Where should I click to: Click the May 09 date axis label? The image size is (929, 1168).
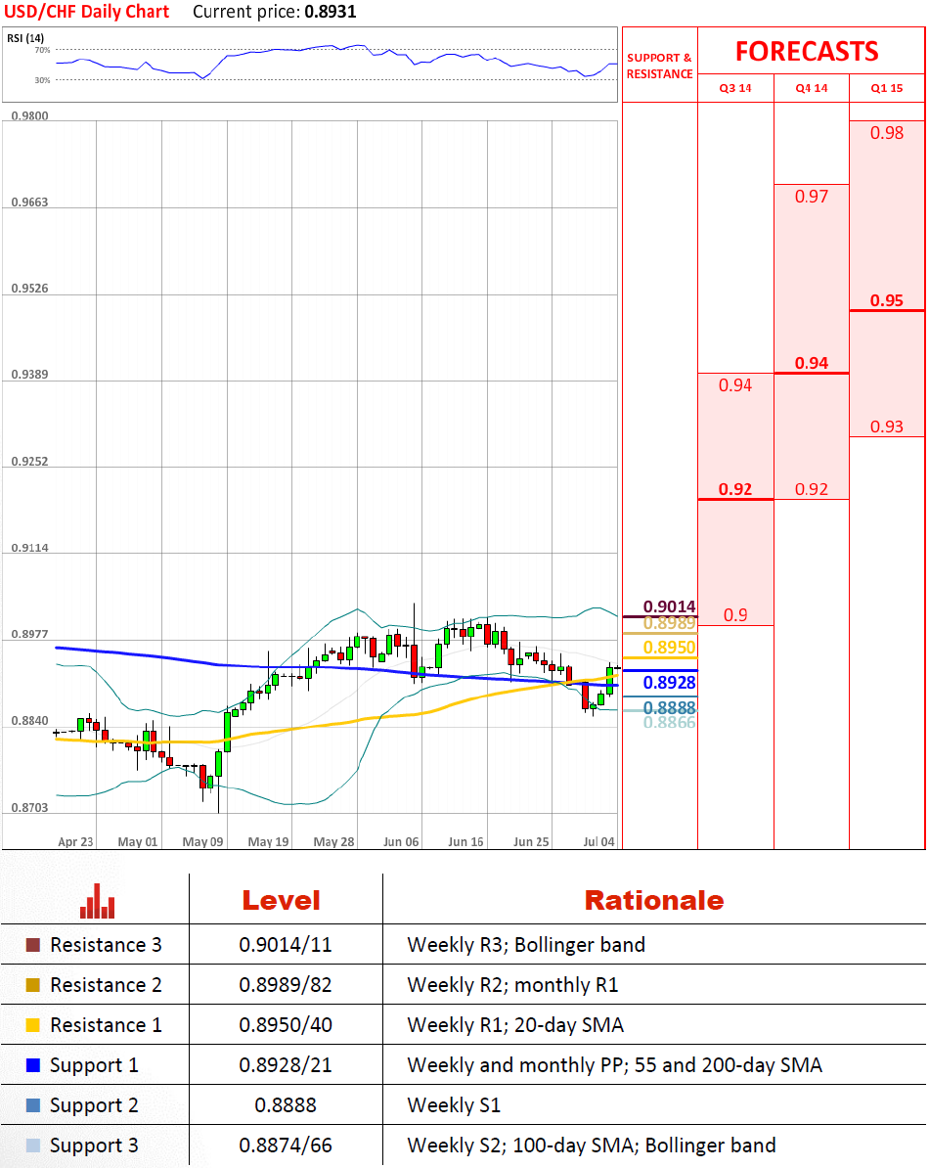click(x=202, y=841)
